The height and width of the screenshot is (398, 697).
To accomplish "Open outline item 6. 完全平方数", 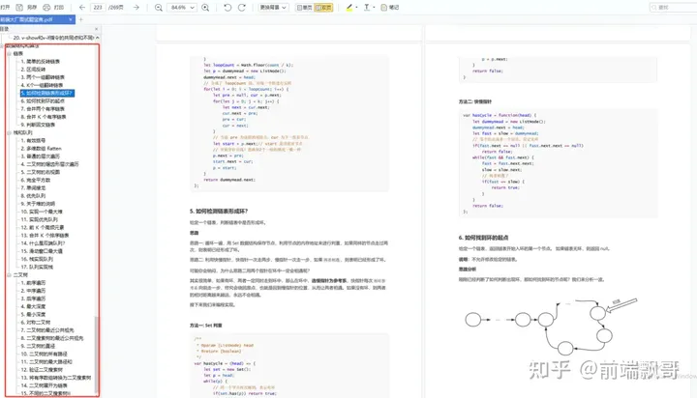I will pos(36,180).
